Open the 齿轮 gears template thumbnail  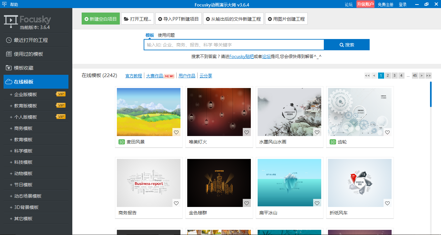point(360,112)
